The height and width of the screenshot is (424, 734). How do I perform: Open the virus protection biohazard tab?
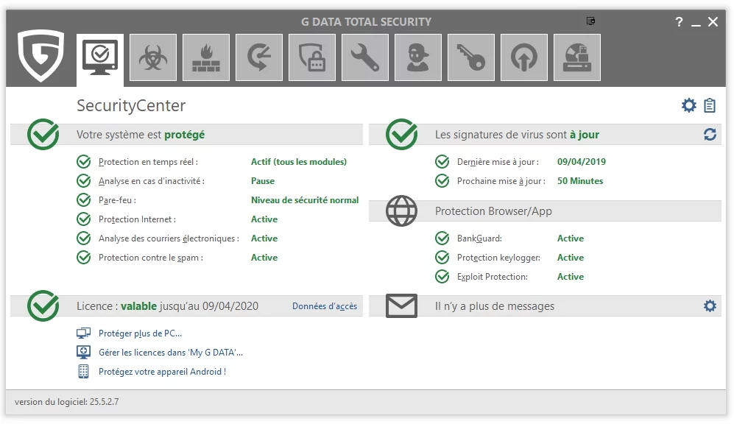coord(153,57)
